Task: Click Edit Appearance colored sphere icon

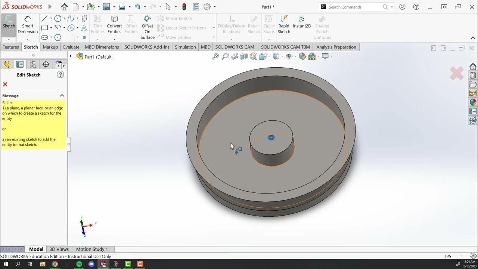Action: point(302,56)
